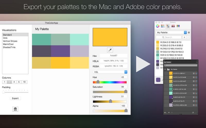Image resolution: width=206 pixels, height=128 pixels.
Task: Open the color sliders tab in Colors window
Action: tap(163, 26)
